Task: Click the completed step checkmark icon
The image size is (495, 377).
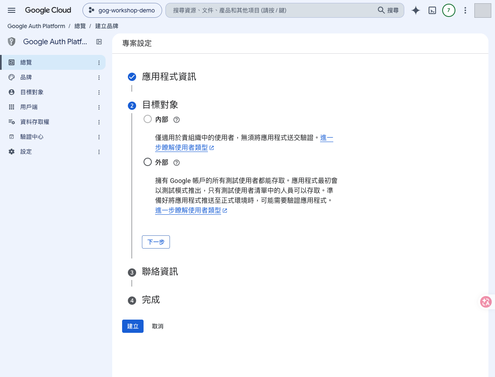Action: click(x=132, y=77)
